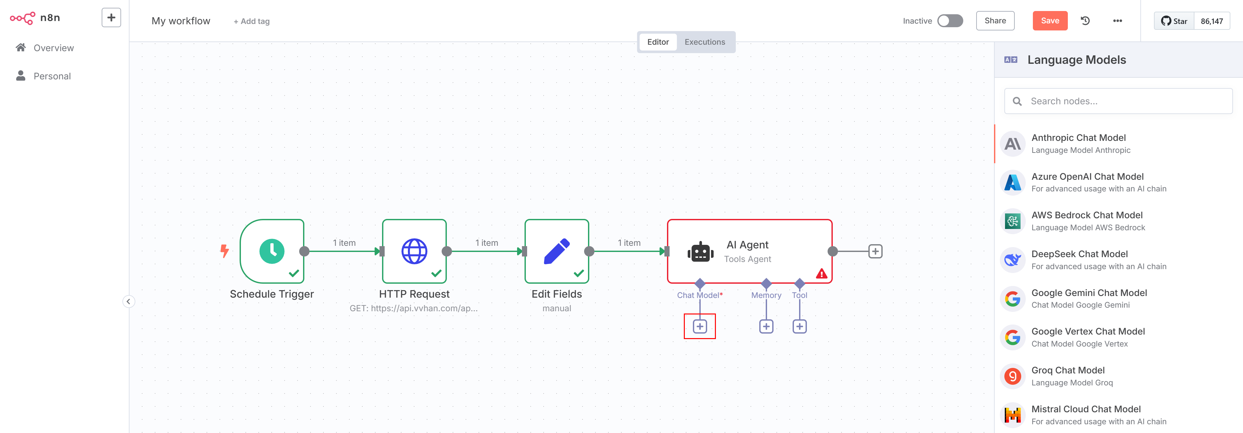
Task: Click the red warning triangle on AI Agent
Action: coord(821,274)
